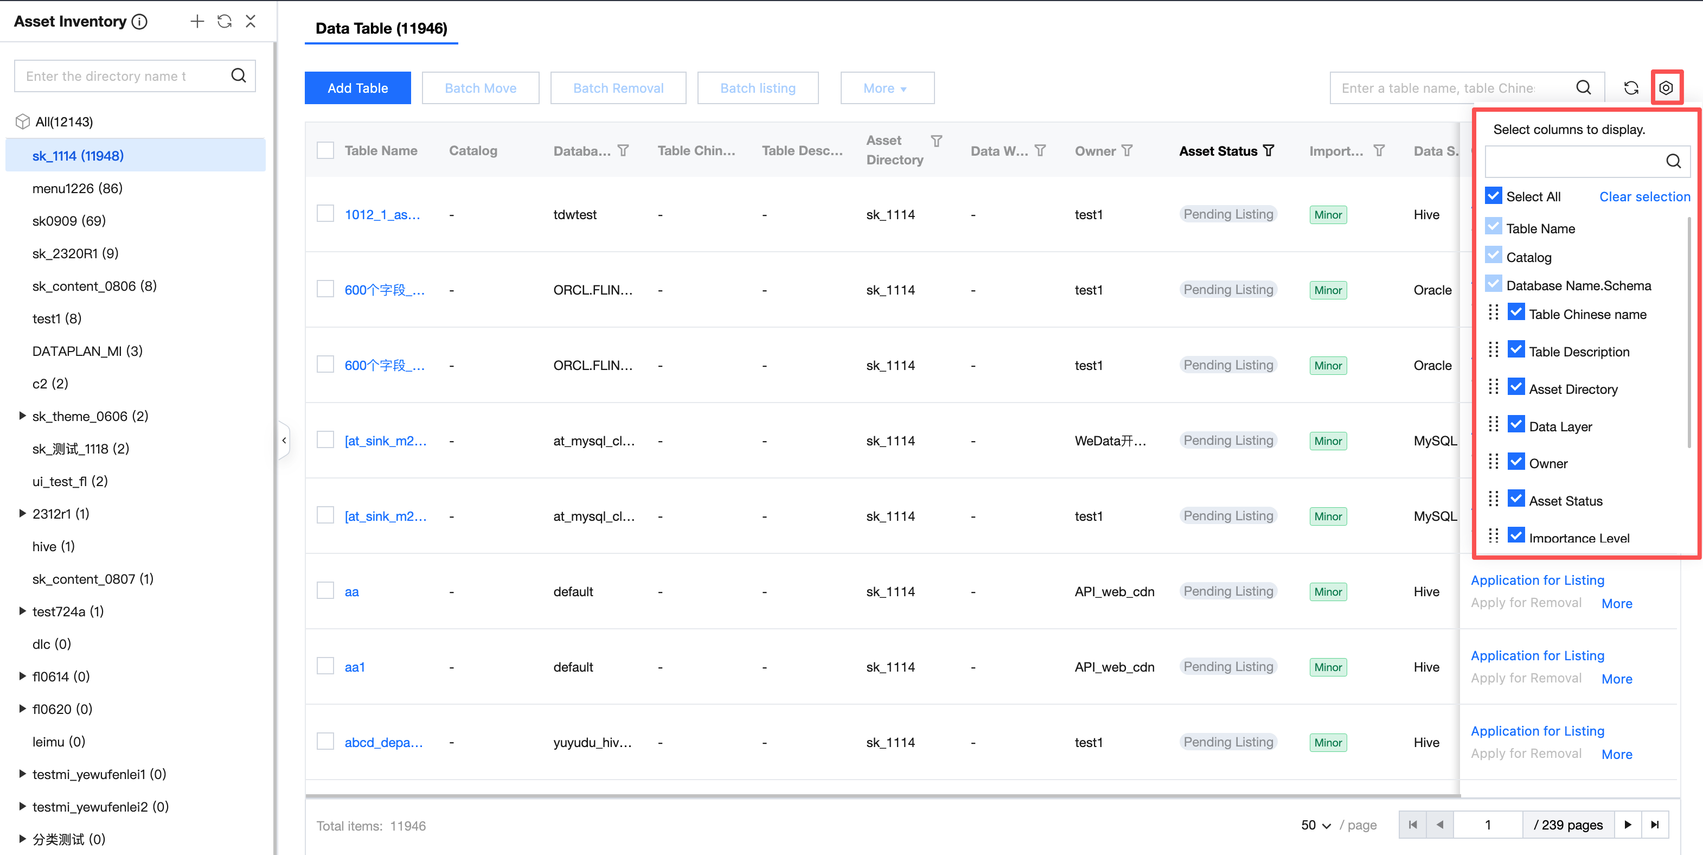
Task: Click the Asset Inventory info icon
Action: click(x=139, y=22)
